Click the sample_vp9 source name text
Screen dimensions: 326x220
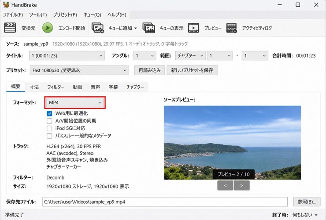36,44
